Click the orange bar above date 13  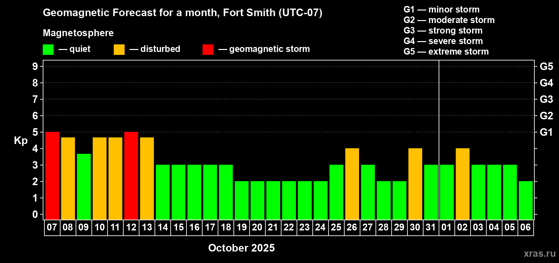(x=147, y=179)
